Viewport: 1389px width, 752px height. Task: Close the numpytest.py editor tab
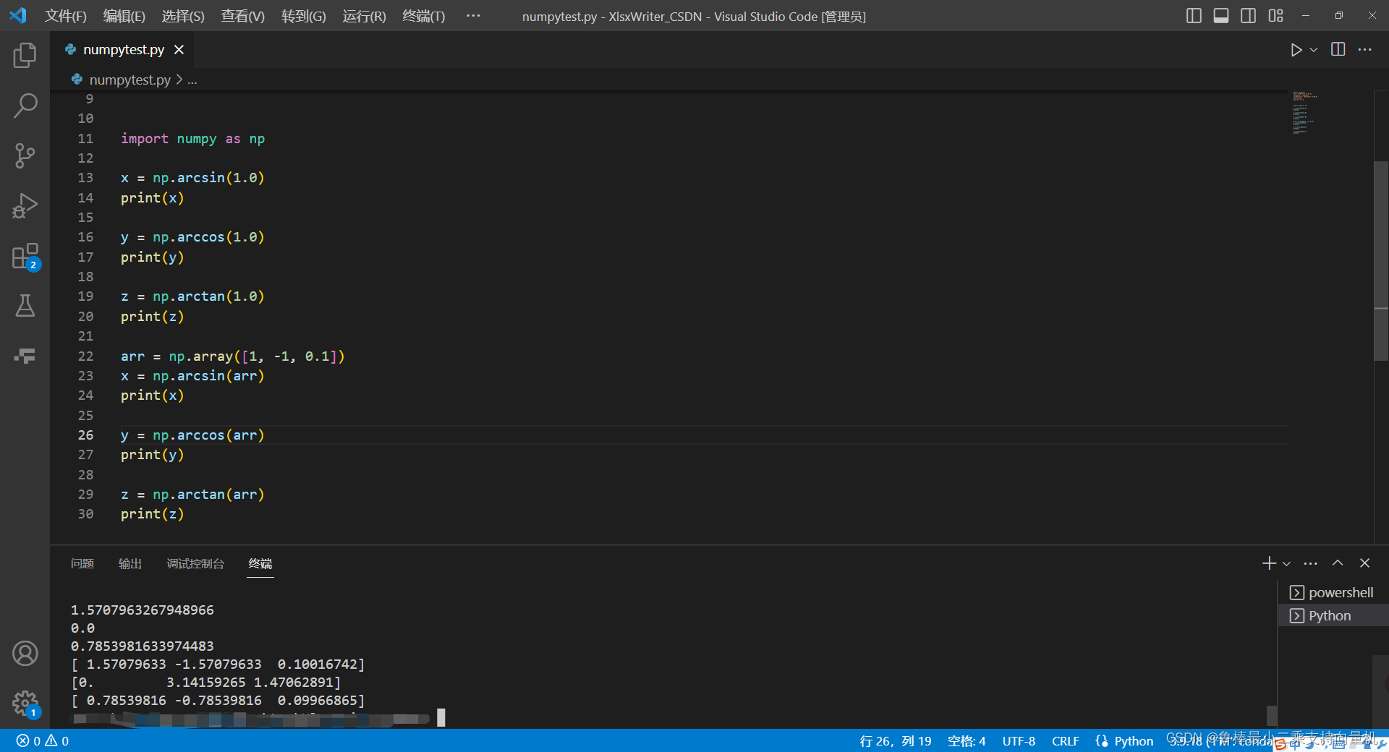(x=179, y=50)
